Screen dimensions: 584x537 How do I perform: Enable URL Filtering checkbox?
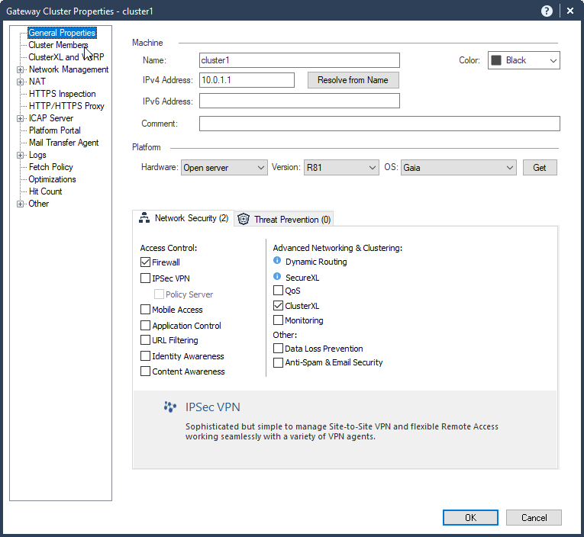point(145,340)
